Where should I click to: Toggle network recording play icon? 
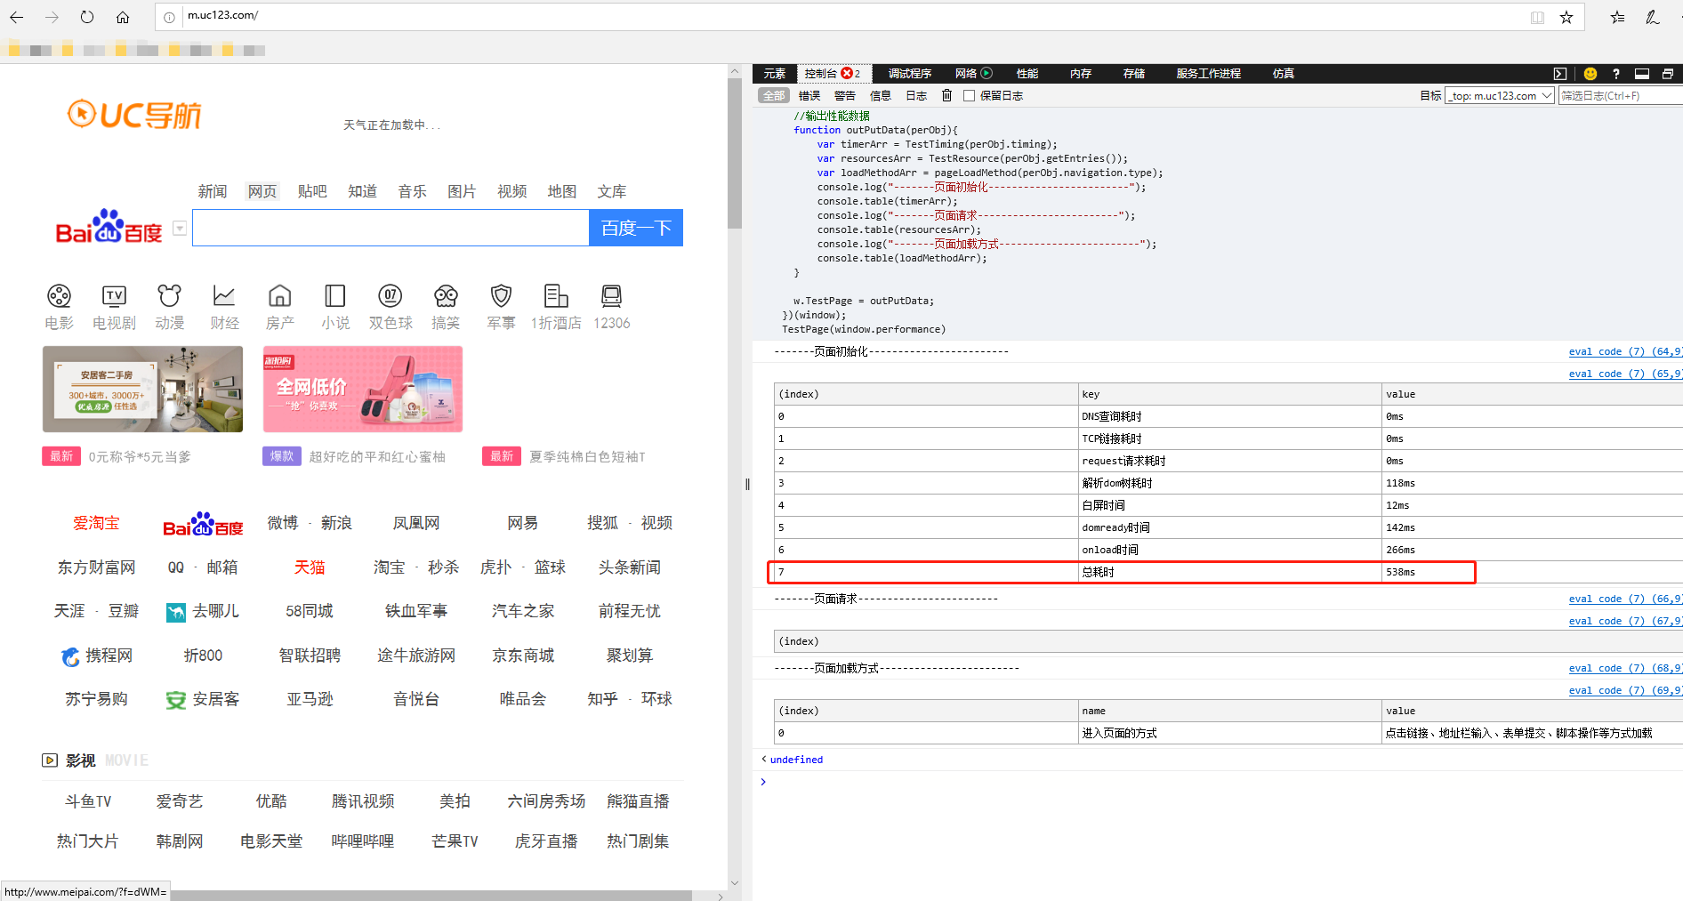pyautogui.click(x=986, y=74)
